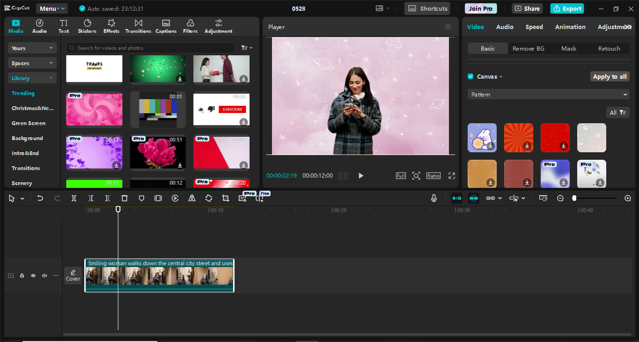
Task: Click the Mirror flip icon
Action: pyautogui.click(x=191, y=198)
